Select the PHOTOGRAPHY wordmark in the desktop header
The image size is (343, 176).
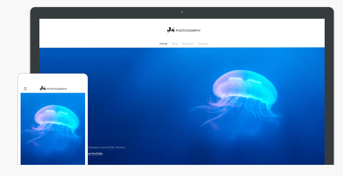coord(188,31)
